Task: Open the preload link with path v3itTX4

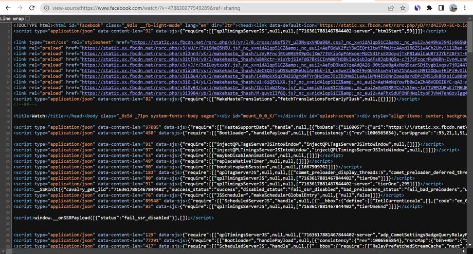Action: [274, 60]
